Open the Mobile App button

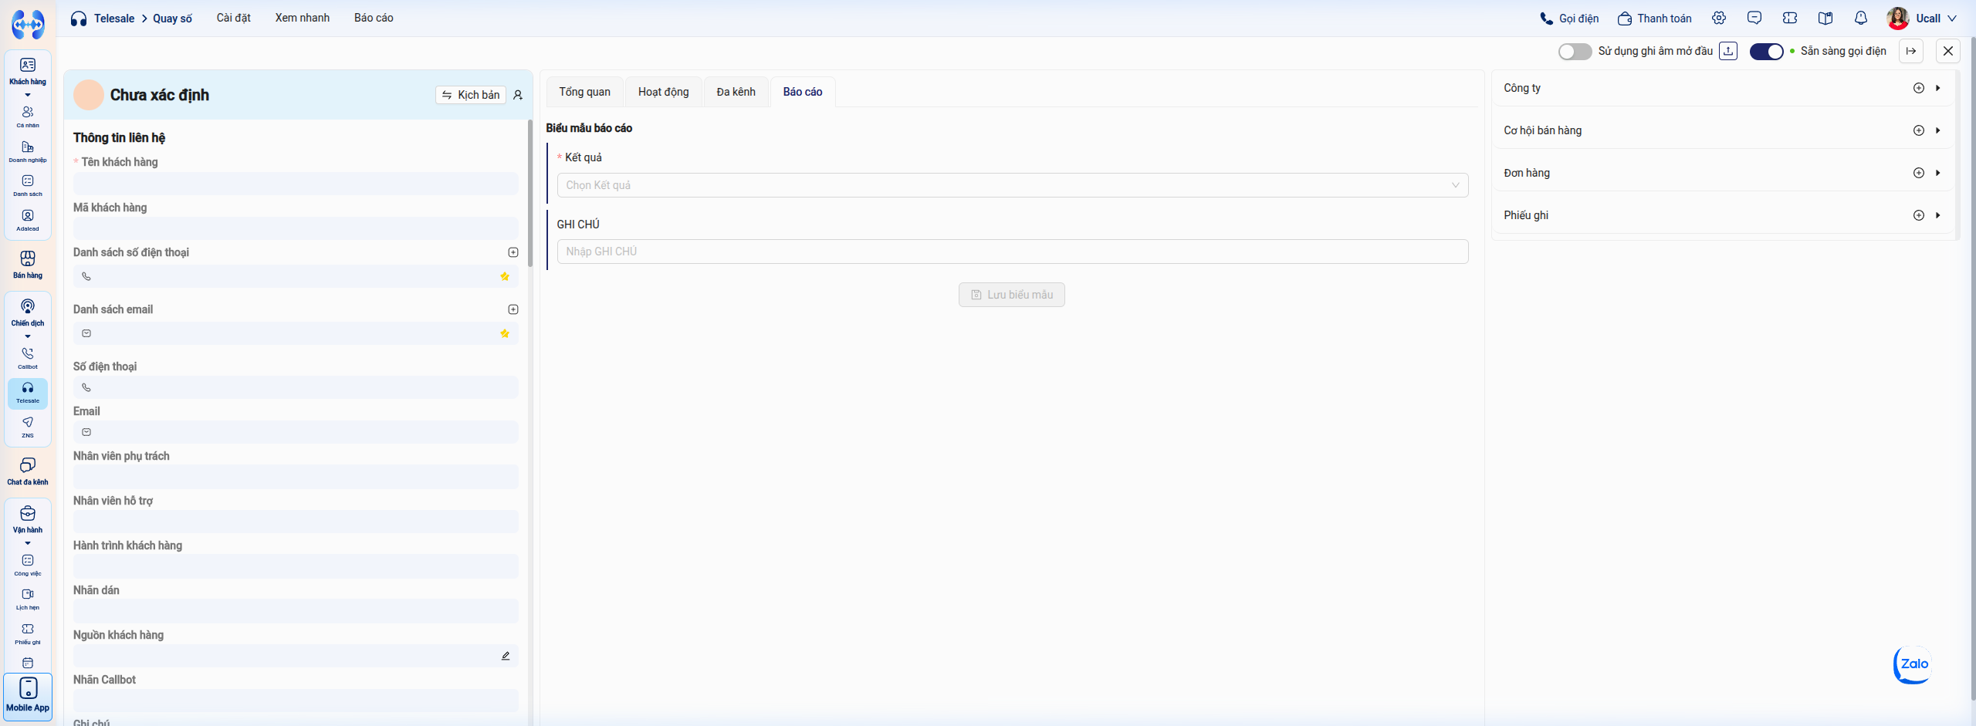(x=28, y=697)
